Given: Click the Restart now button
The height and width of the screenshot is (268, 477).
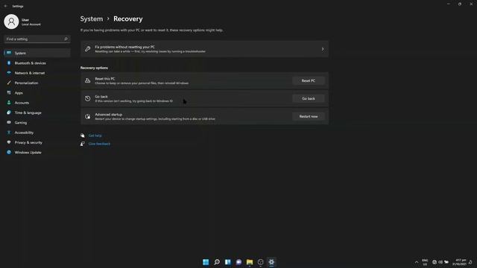Looking at the screenshot, I should coord(308,116).
